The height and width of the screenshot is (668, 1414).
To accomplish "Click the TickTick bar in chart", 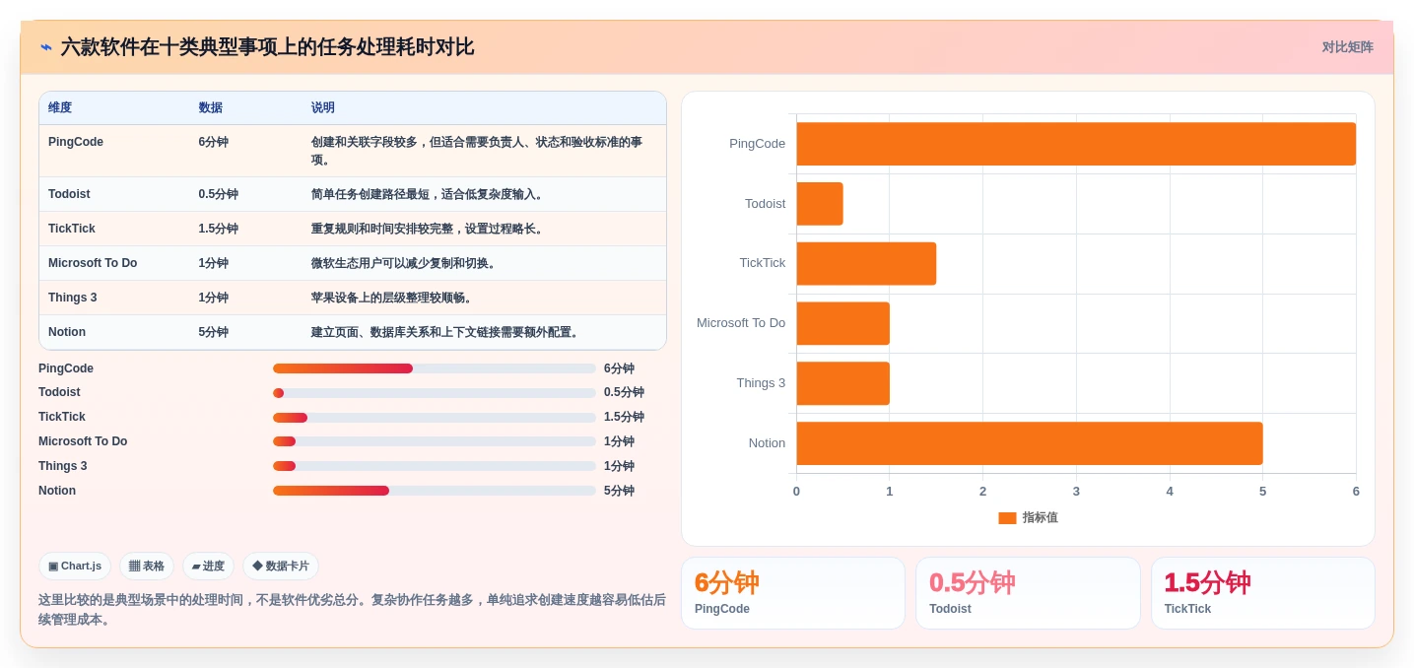I will (x=866, y=263).
